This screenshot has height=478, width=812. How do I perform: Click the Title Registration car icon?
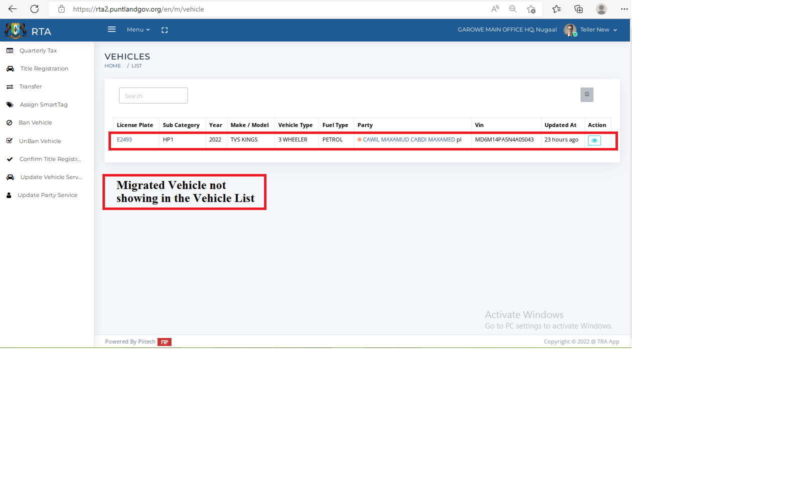pos(10,68)
